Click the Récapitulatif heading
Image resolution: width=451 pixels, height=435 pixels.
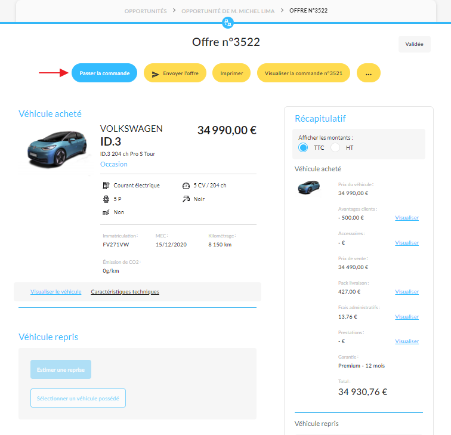tap(320, 119)
